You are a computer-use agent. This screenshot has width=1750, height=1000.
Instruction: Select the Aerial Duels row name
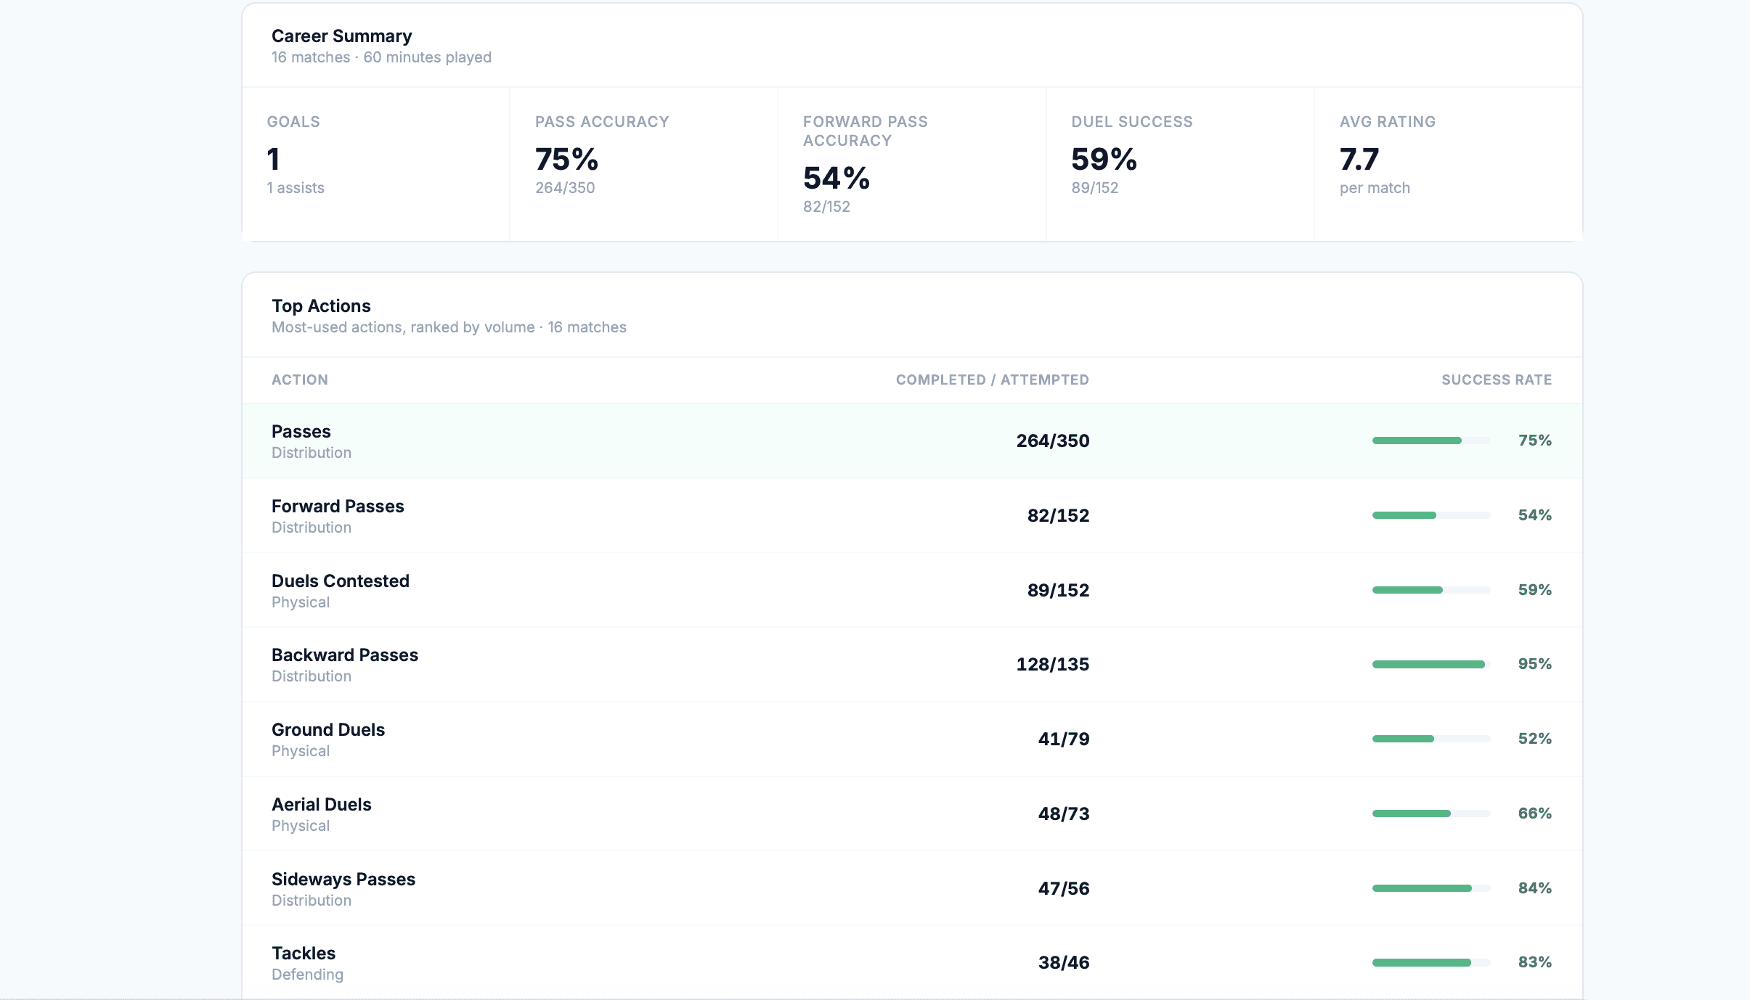[322, 805]
